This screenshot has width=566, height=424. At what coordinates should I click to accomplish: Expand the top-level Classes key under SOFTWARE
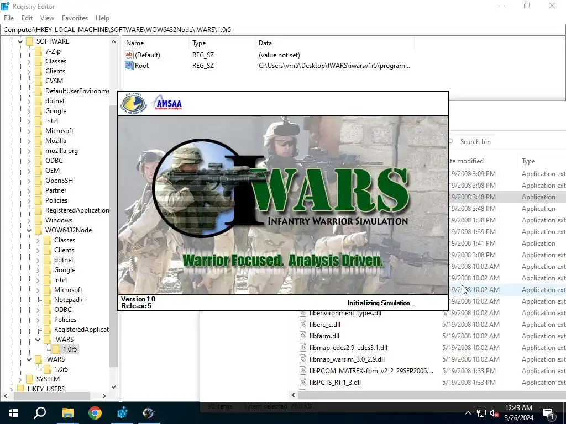point(29,61)
